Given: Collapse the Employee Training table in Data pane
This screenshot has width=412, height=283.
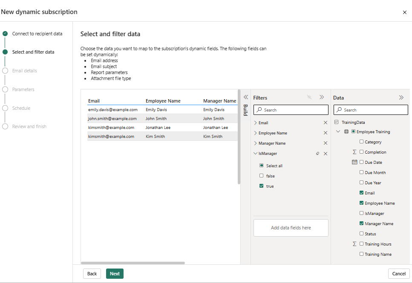Looking at the screenshot, I should click(338, 131).
